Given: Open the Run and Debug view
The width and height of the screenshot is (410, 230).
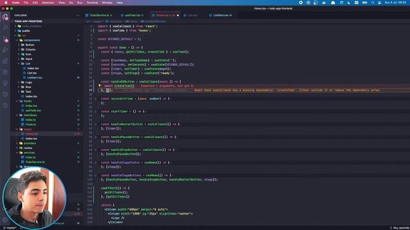Looking at the screenshot, I should coord(5,50).
